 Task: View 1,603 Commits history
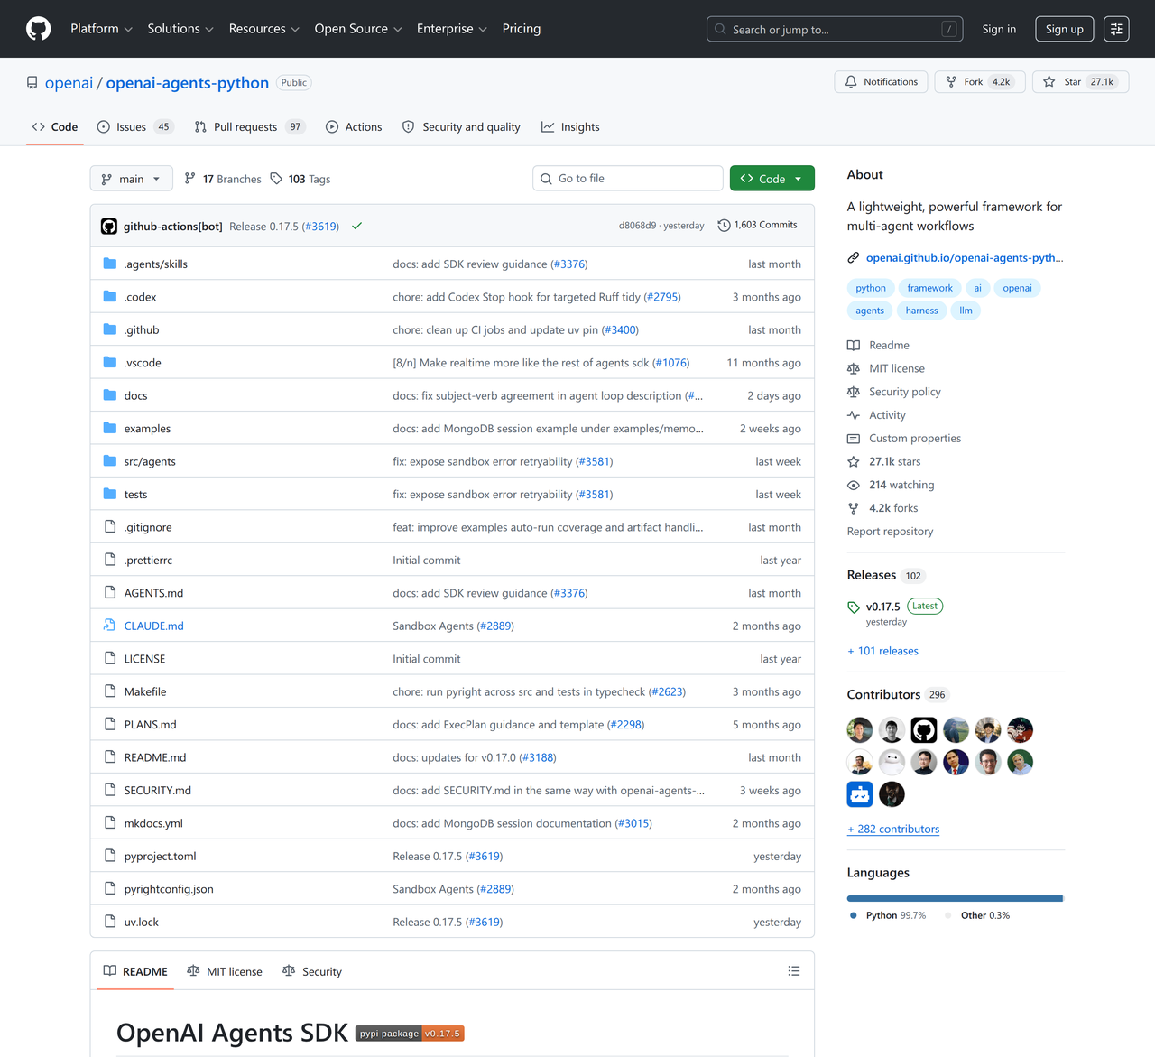click(x=757, y=225)
